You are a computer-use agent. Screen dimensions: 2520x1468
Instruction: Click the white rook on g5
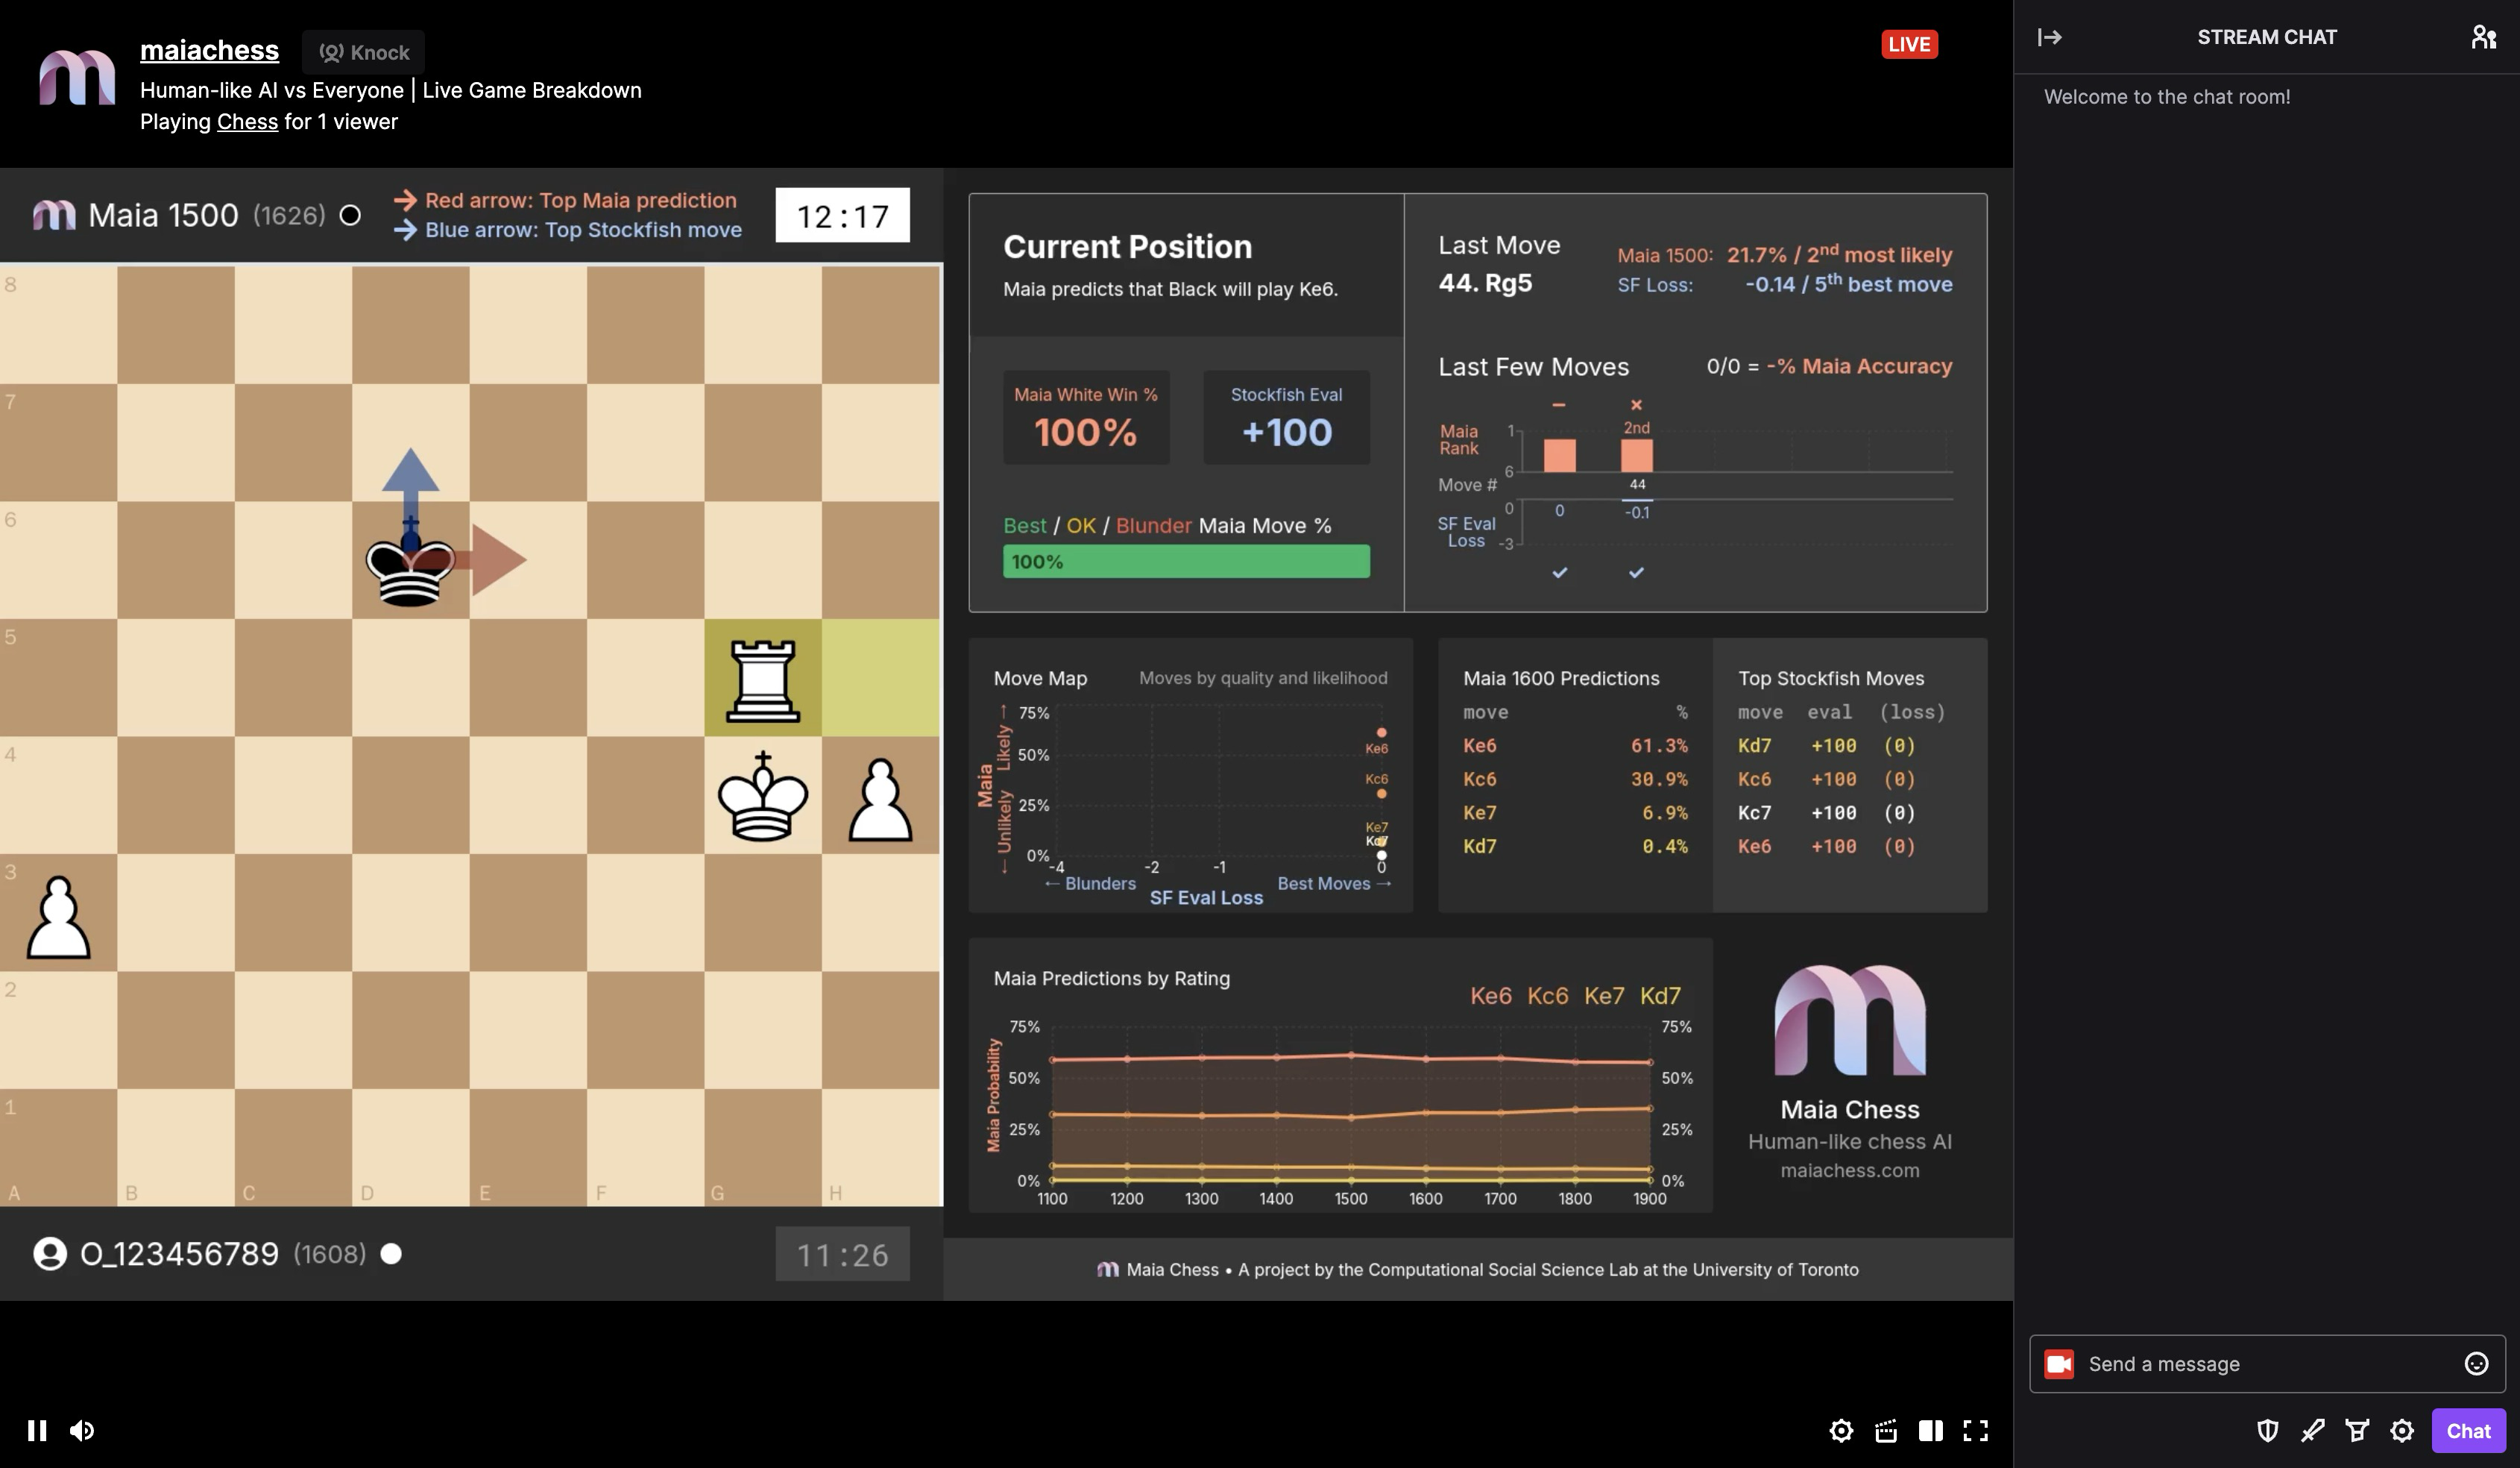(762, 680)
